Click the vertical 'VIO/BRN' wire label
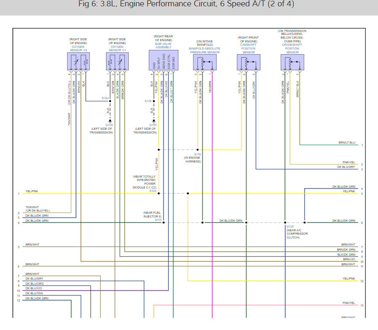Screen dimensions: 378x330 (210, 87)
